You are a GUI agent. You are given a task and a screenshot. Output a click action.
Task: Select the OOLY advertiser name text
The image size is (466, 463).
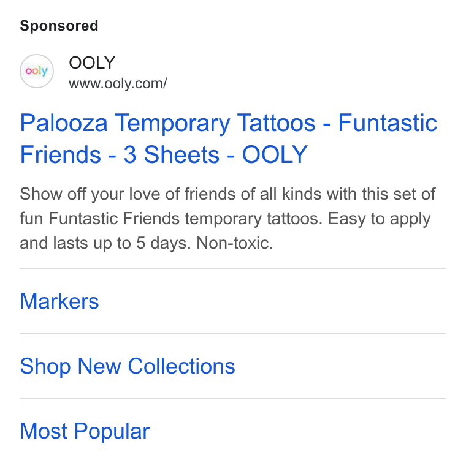92,62
